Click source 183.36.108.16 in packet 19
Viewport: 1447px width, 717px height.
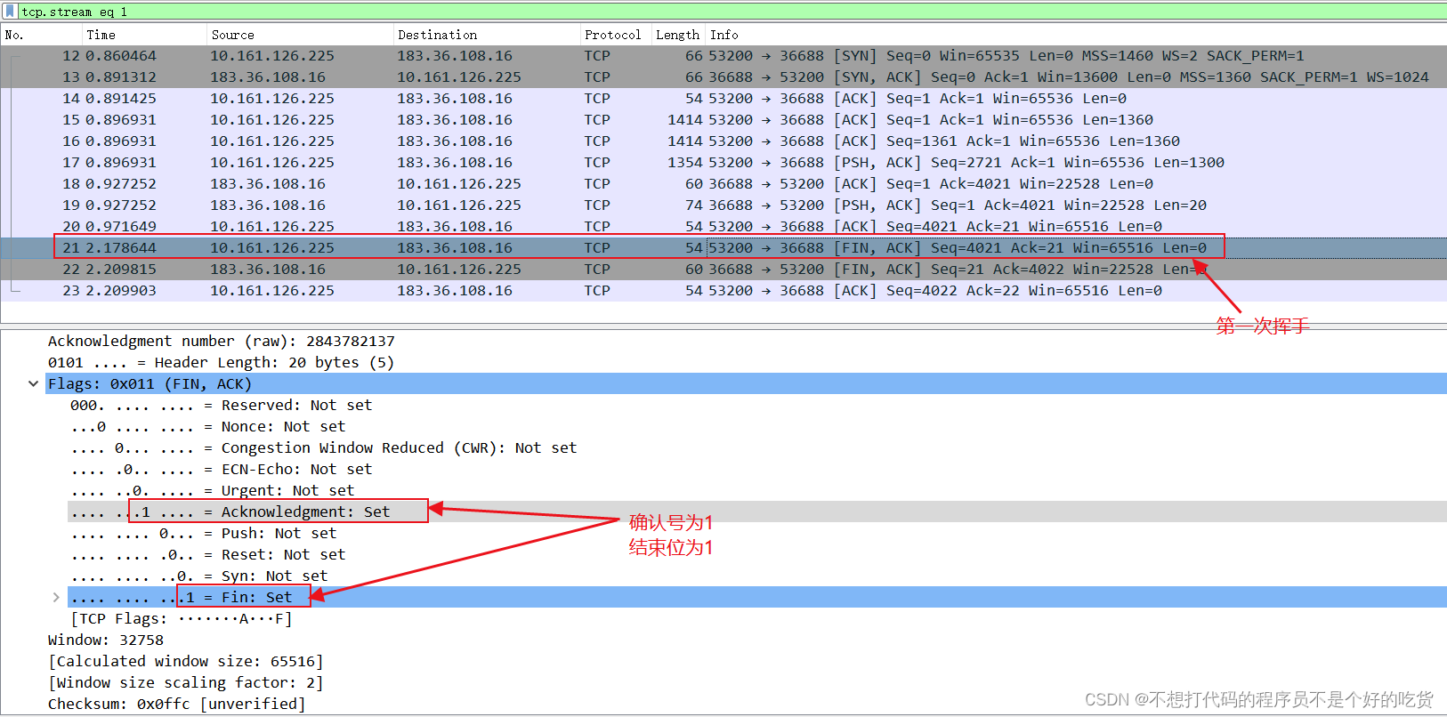(268, 205)
